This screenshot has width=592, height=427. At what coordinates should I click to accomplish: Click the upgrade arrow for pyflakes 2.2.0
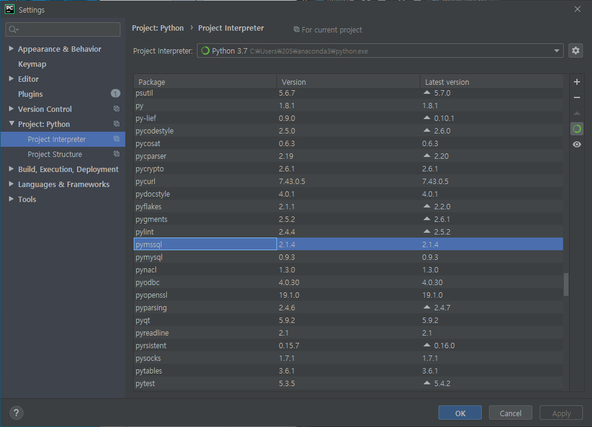point(427,206)
